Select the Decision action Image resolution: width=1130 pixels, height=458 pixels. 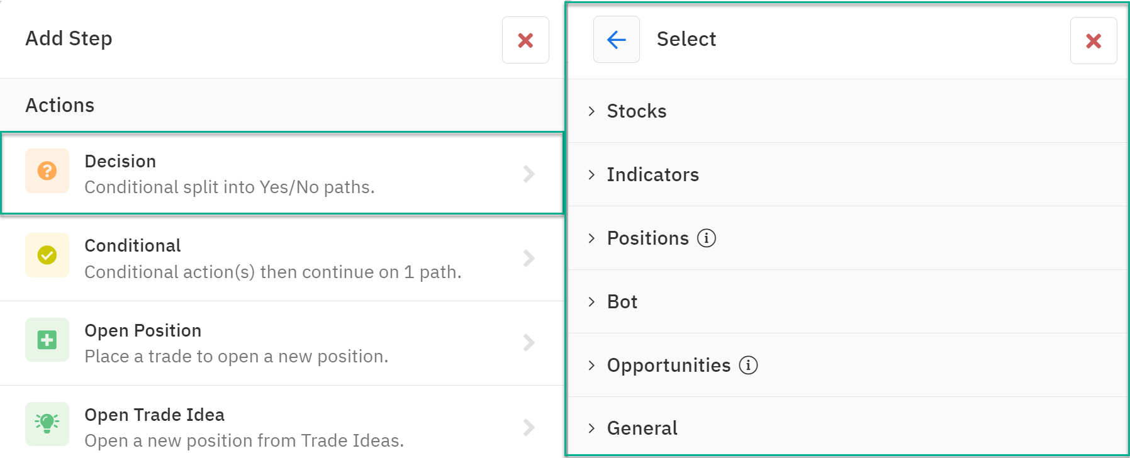pos(282,174)
